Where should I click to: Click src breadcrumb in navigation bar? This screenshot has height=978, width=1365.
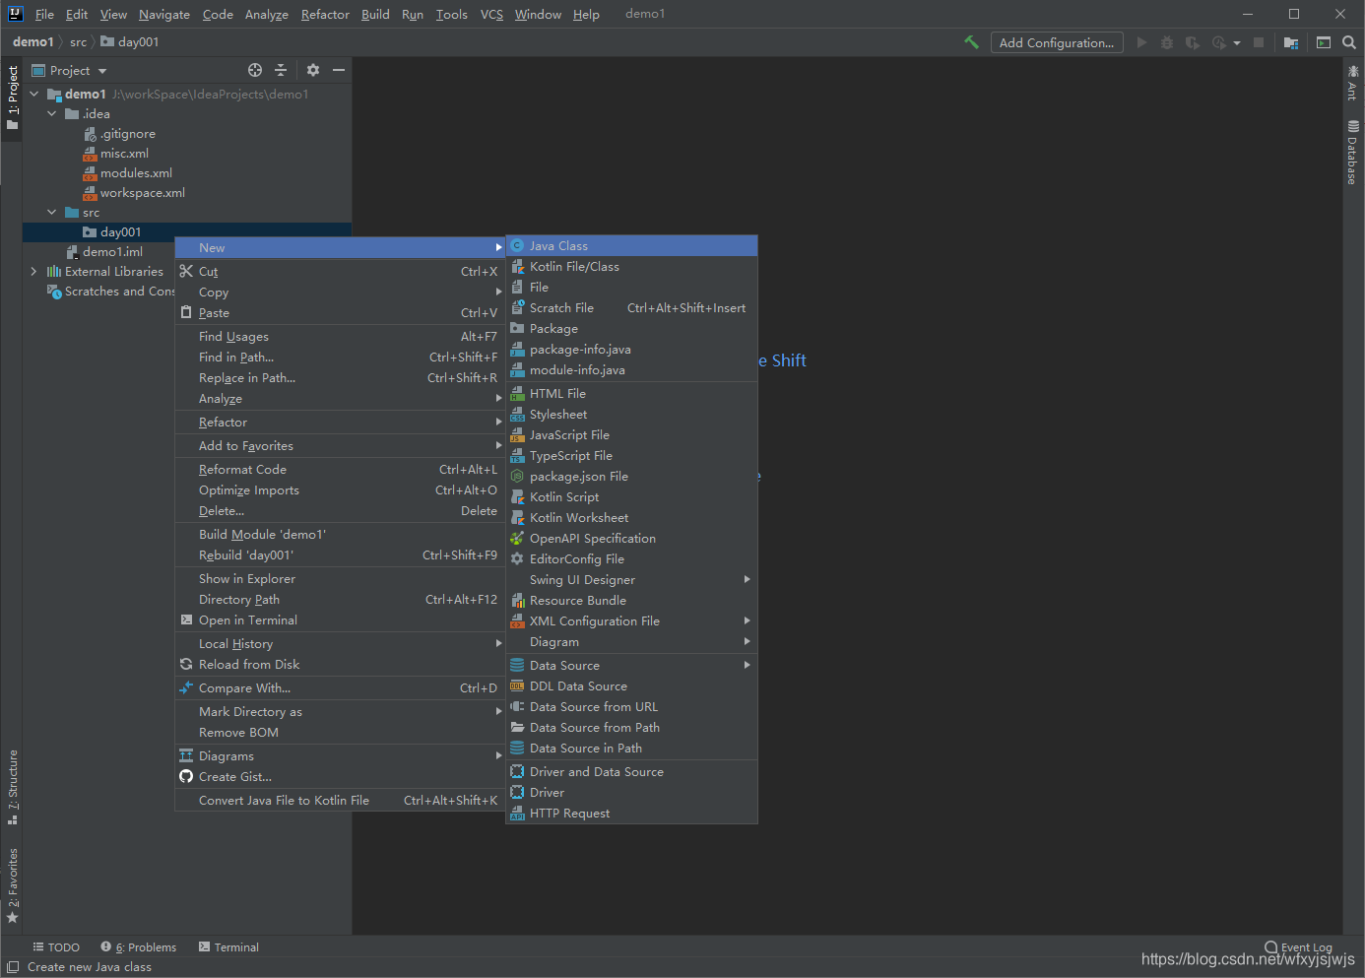tap(78, 42)
